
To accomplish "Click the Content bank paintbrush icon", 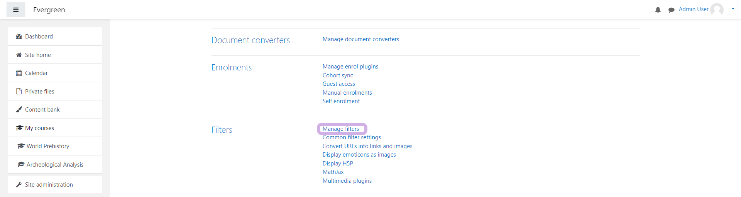I will pos(19,110).
